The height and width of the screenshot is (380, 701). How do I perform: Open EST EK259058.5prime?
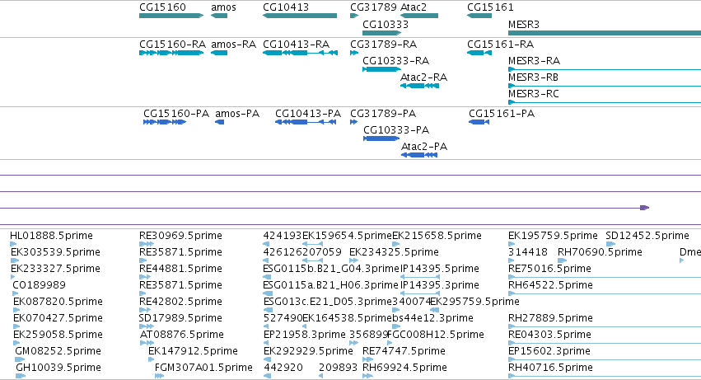(58, 335)
